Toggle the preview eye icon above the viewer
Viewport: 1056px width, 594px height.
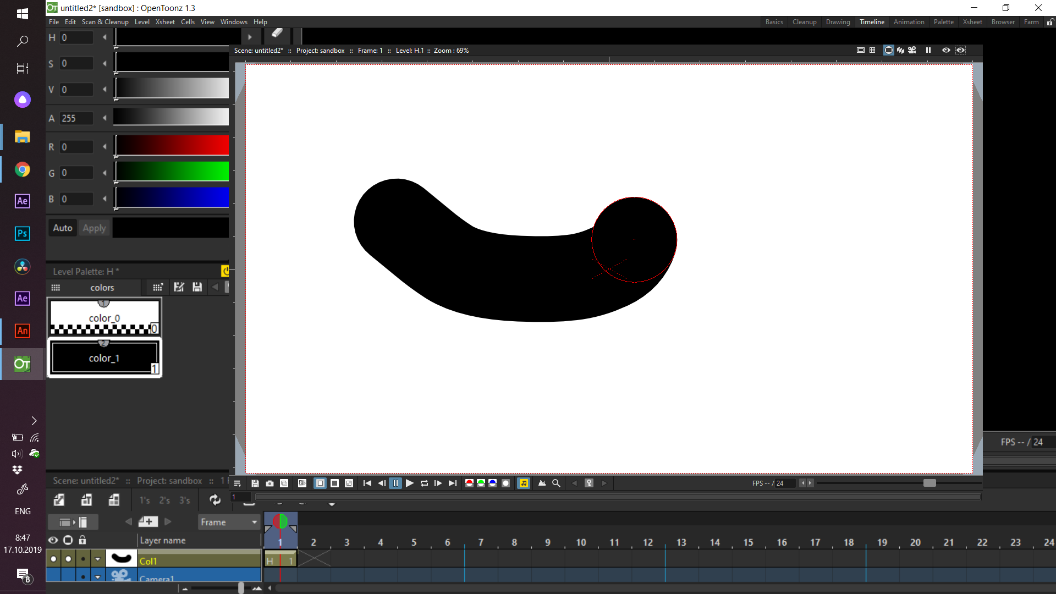pyautogui.click(x=946, y=50)
